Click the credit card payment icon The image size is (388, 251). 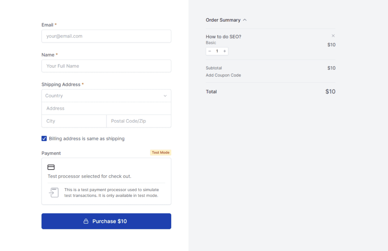[51, 167]
